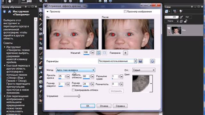This screenshot has height=115, width=205.
Task: Select the Pen tool below speech bubble
Action: [x=41, y=91]
